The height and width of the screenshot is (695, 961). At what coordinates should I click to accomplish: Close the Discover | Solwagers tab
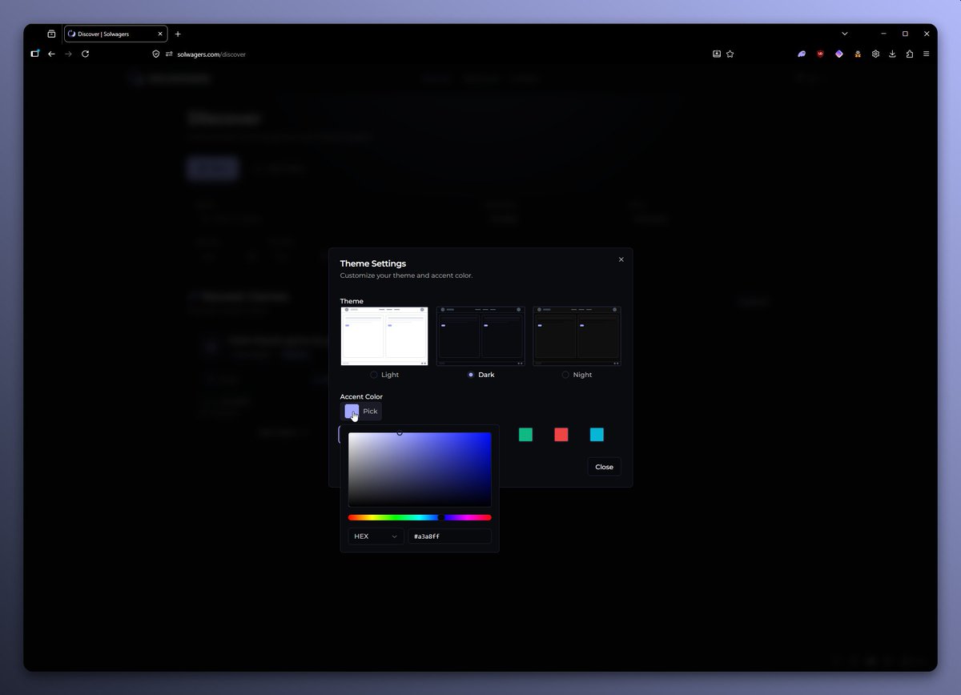[160, 34]
